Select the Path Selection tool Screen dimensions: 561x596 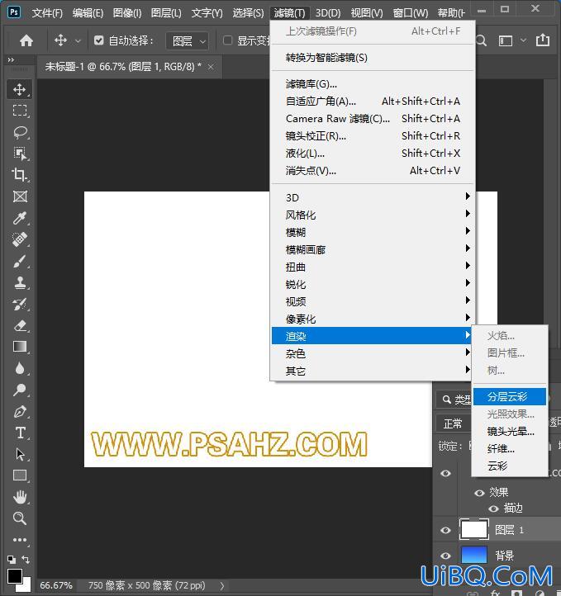[x=19, y=454]
